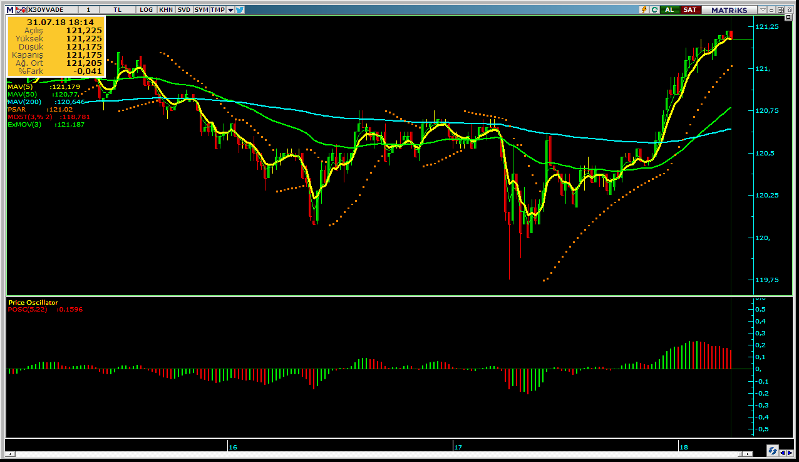
Task: Open the SYM toolbar item
Action: tap(201, 10)
